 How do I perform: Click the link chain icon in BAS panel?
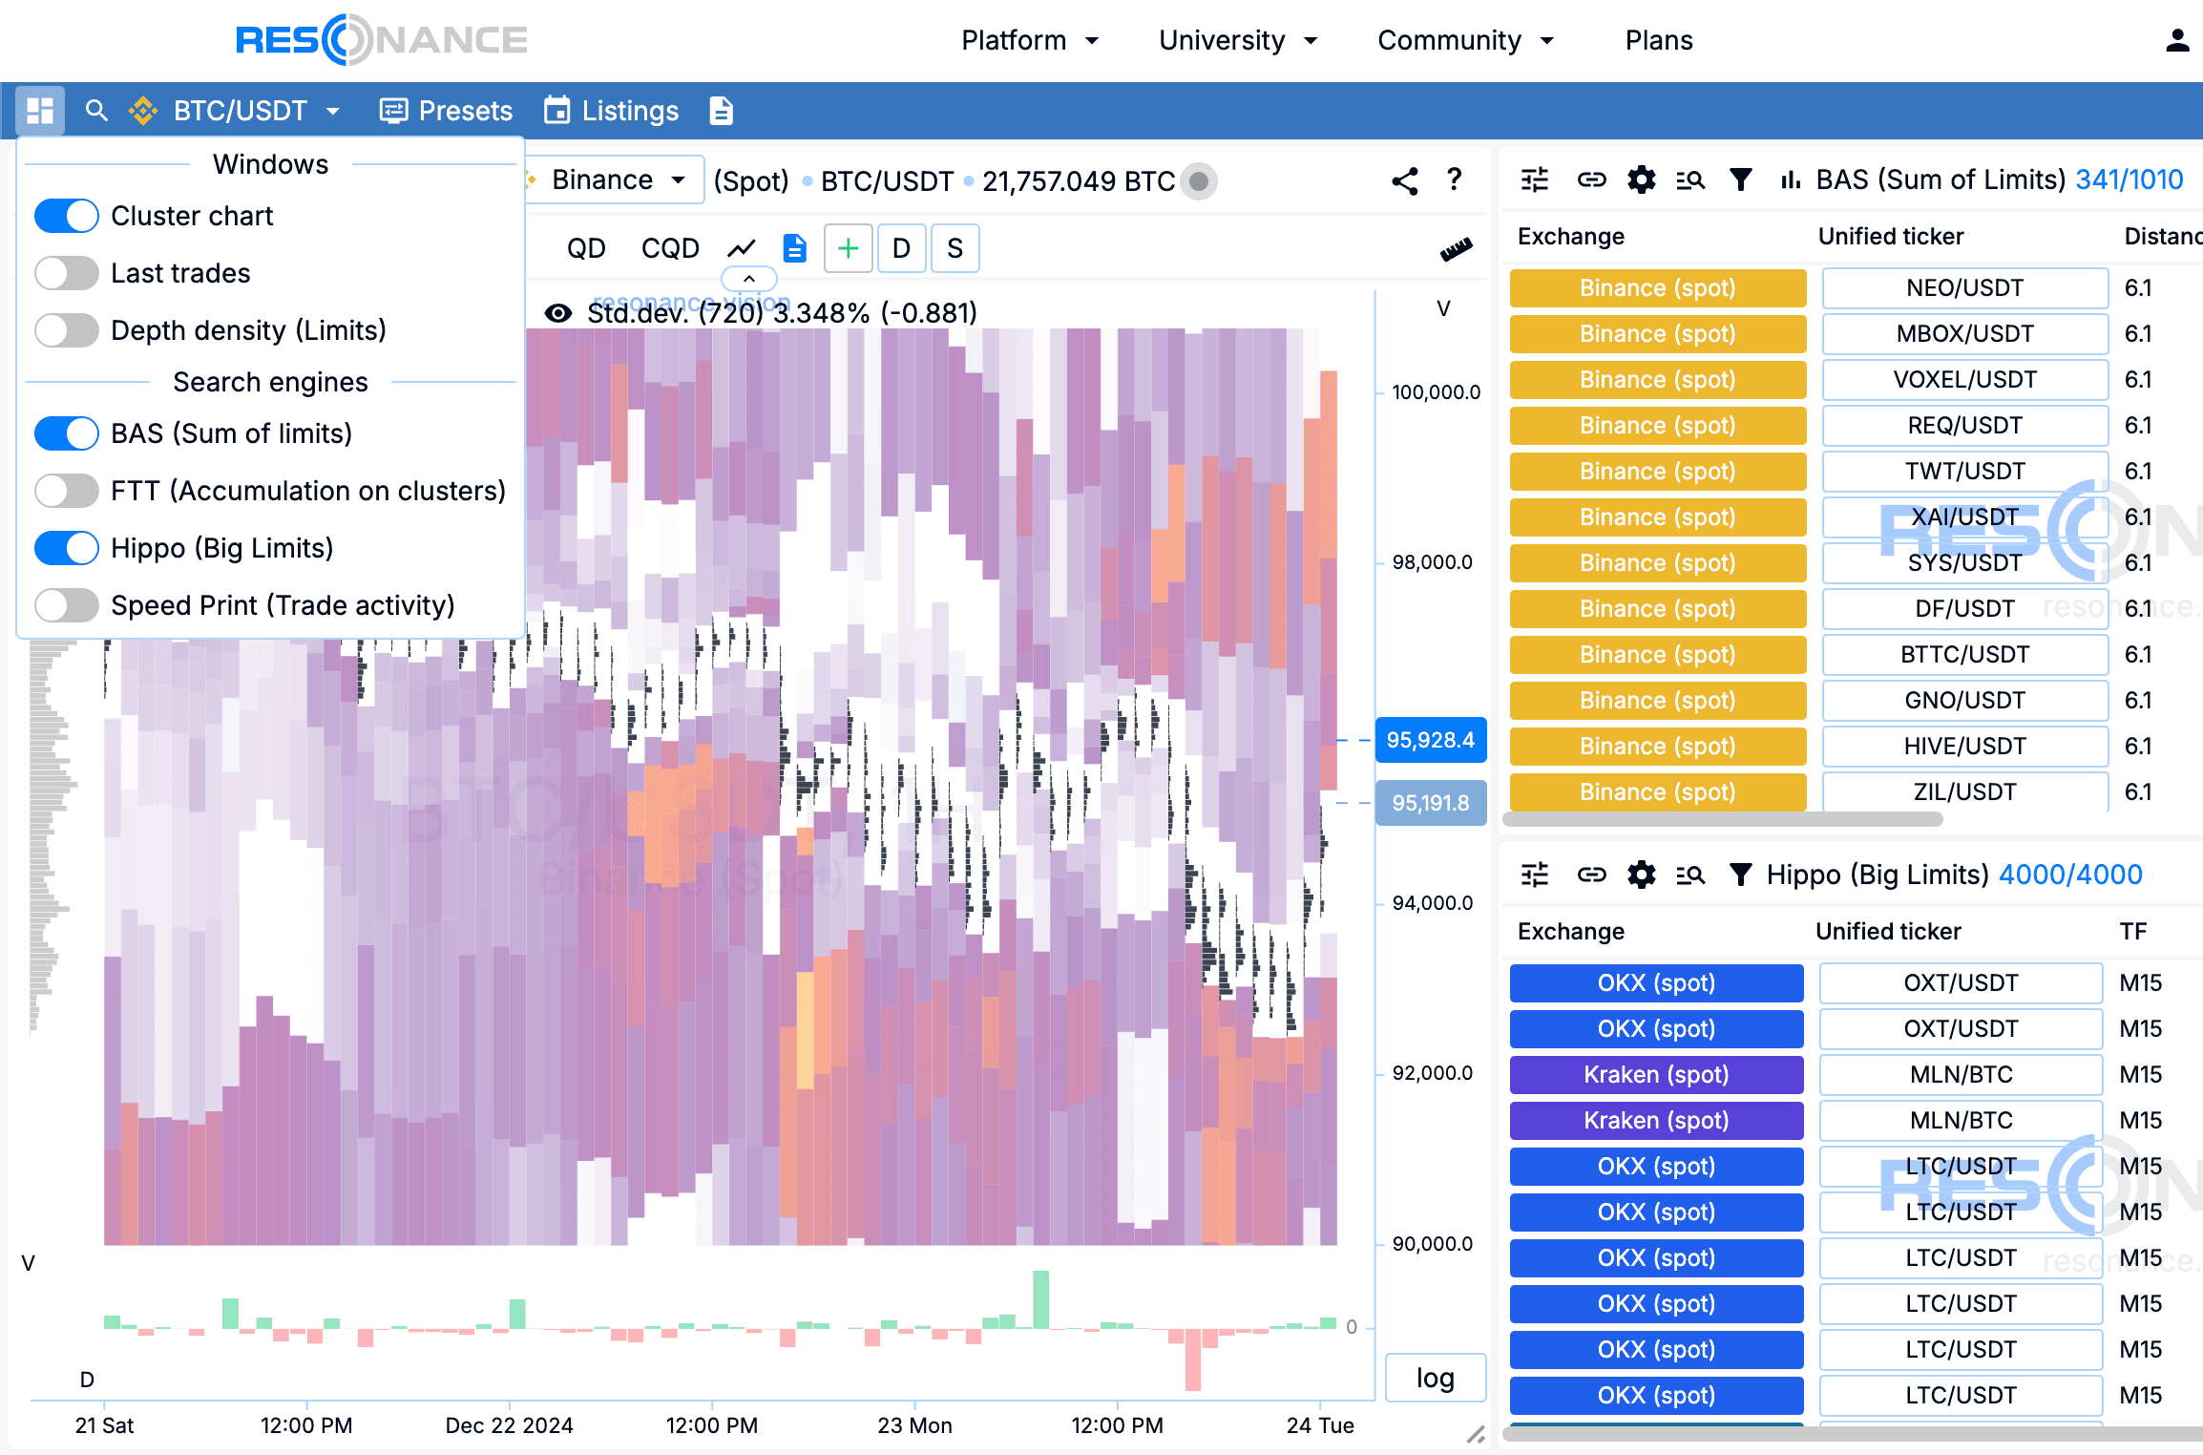click(1591, 179)
